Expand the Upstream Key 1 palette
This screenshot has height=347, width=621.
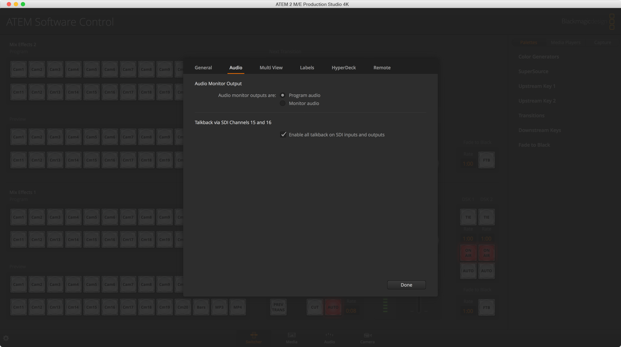[537, 86]
